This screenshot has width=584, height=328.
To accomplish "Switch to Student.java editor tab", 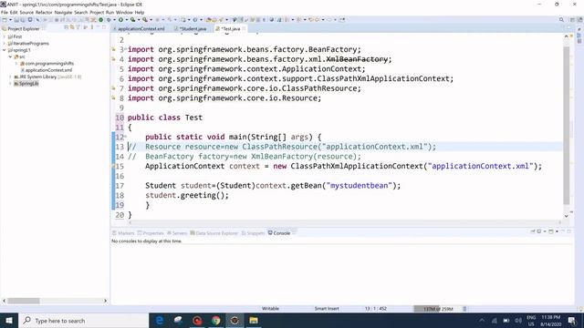I will [191, 28].
